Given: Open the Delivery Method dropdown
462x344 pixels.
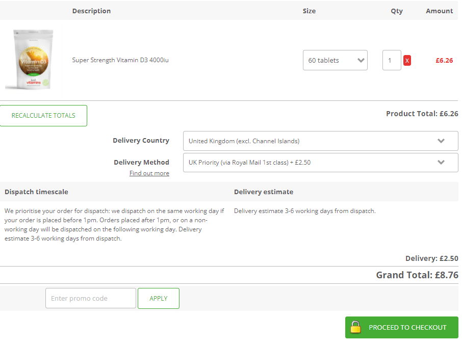Looking at the screenshot, I should point(320,162).
